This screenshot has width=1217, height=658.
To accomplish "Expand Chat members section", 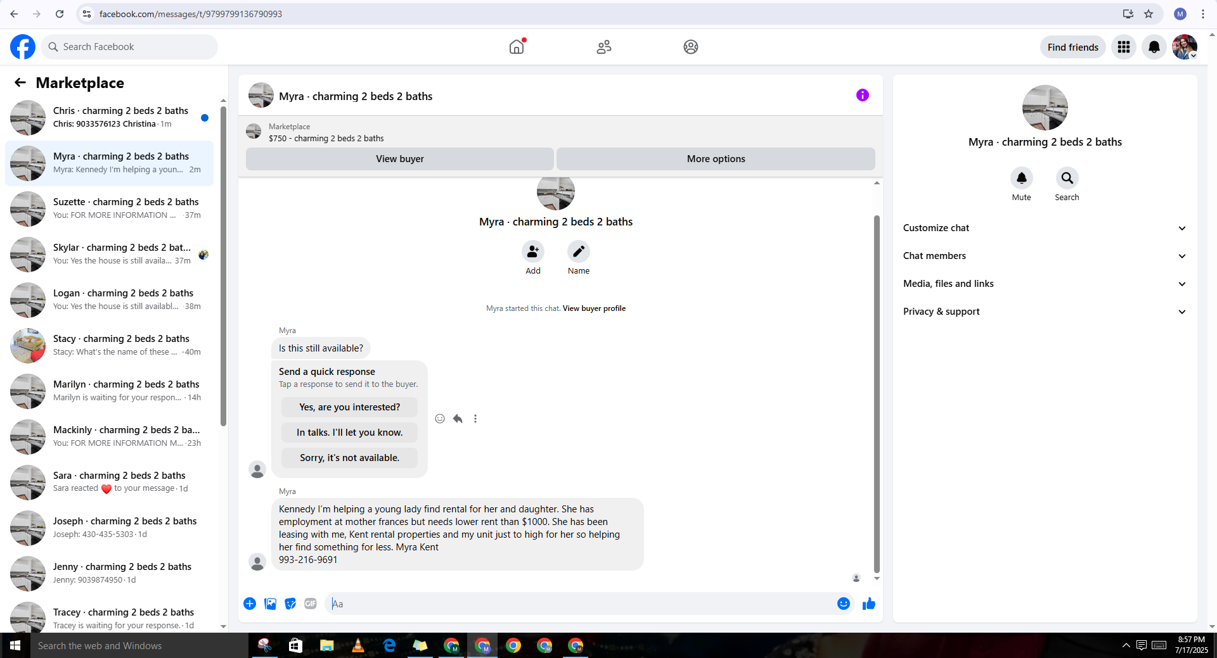I will click(1045, 256).
